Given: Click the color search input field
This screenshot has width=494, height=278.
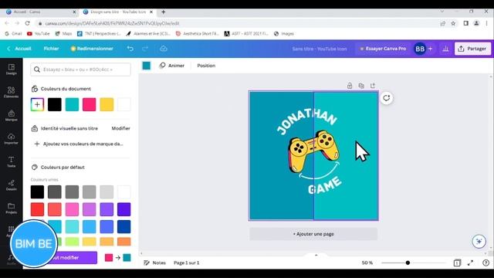Looking at the screenshot, I should (x=80, y=69).
